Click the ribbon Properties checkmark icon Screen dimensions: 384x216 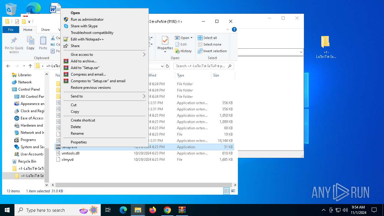165,40
